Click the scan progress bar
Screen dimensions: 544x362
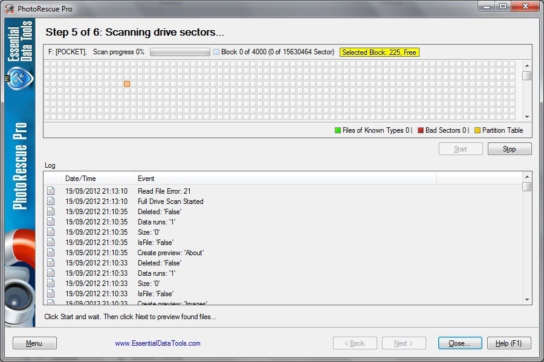click(180, 52)
